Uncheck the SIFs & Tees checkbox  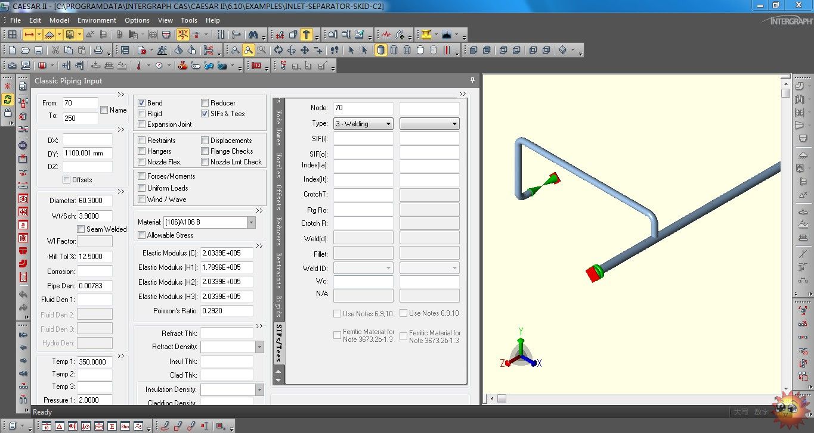point(205,114)
